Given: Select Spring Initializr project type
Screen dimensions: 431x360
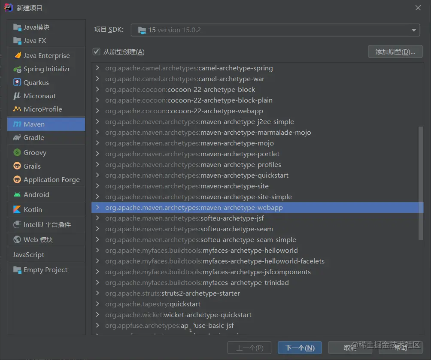Looking at the screenshot, I should pyautogui.click(x=46, y=69).
